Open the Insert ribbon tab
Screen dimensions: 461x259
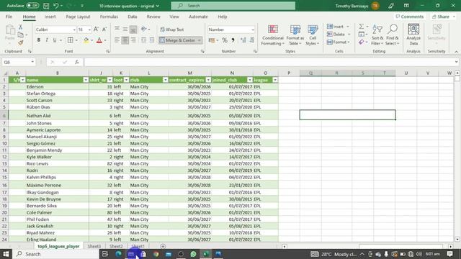pyautogui.click(x=50, y=17)
